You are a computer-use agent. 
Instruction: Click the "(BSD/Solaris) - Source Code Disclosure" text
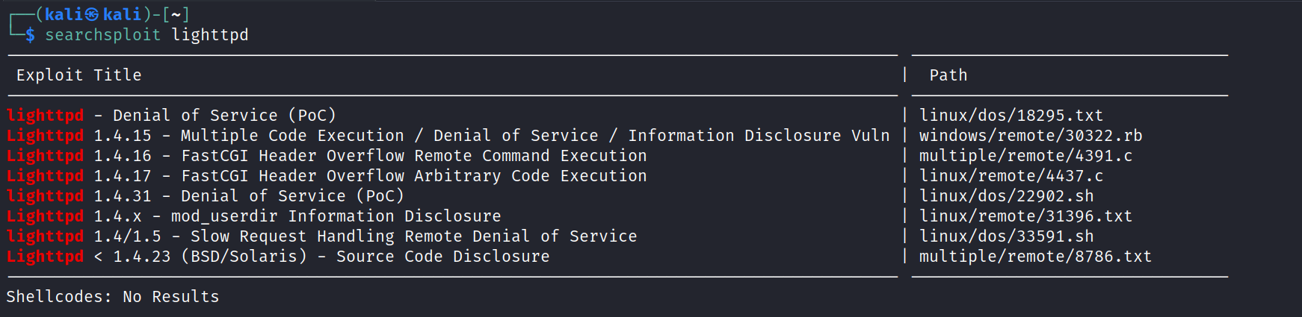pos(365,257)
